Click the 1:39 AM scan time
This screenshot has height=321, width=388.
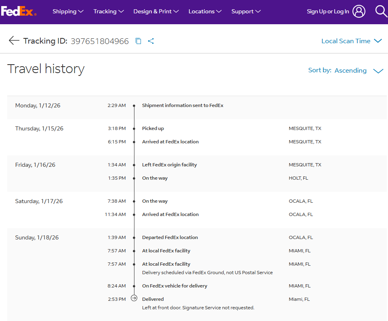point(117,237)
